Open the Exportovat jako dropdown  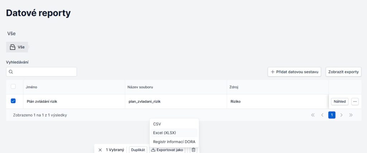(x=167, y=150)
